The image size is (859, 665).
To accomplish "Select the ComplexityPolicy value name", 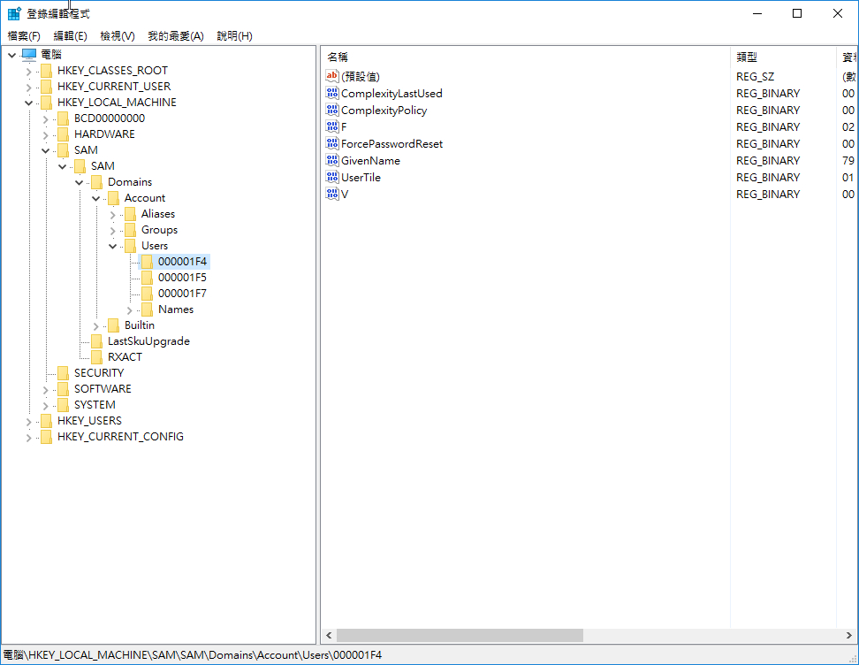I will pyautogui.click(x=384, y=111).
